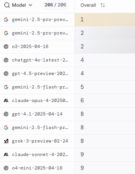
Task: Sort by the Overall column arrows
Action: click(x=102, y=5)
